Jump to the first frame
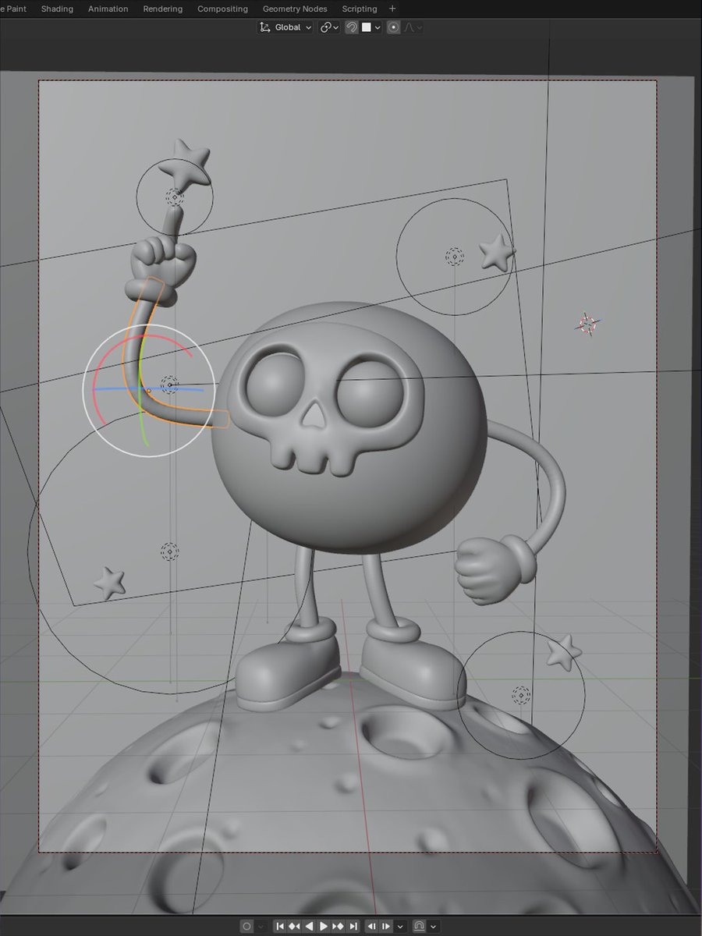 [279, 926]
